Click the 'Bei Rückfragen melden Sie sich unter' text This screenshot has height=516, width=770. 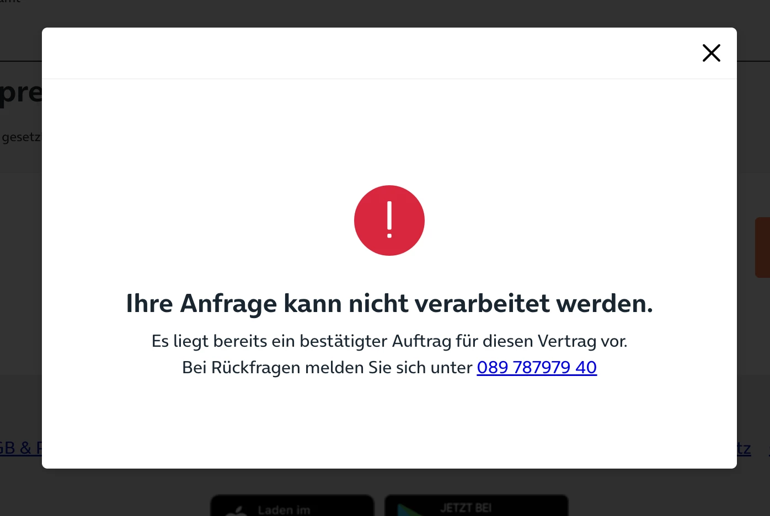click(328, 367)
